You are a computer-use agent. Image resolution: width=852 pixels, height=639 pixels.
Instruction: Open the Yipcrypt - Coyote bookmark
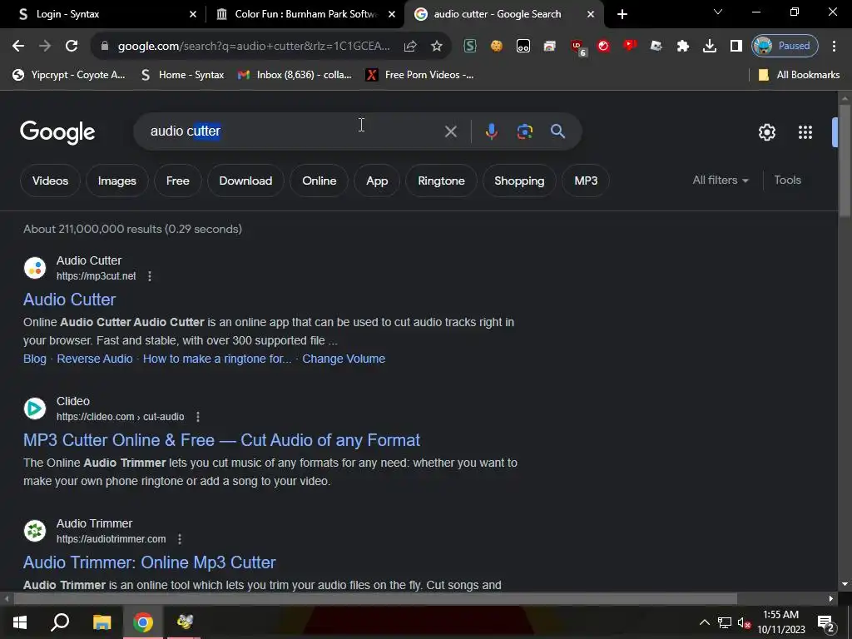69,75
